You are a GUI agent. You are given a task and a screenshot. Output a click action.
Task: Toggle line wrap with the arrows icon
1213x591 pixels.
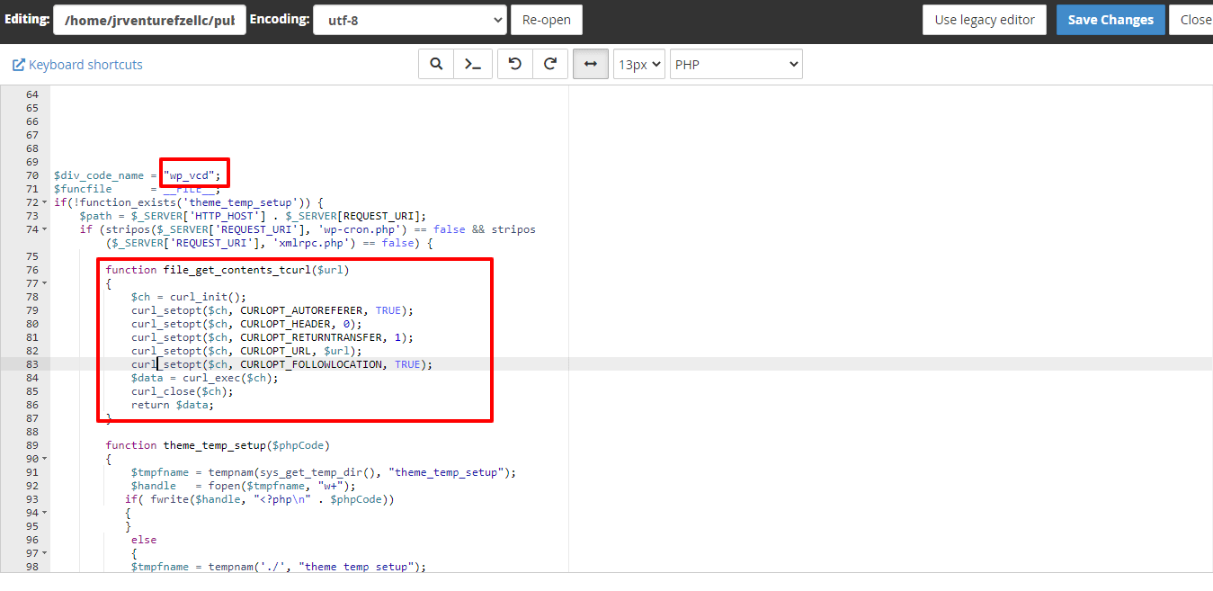click(591, 64)
